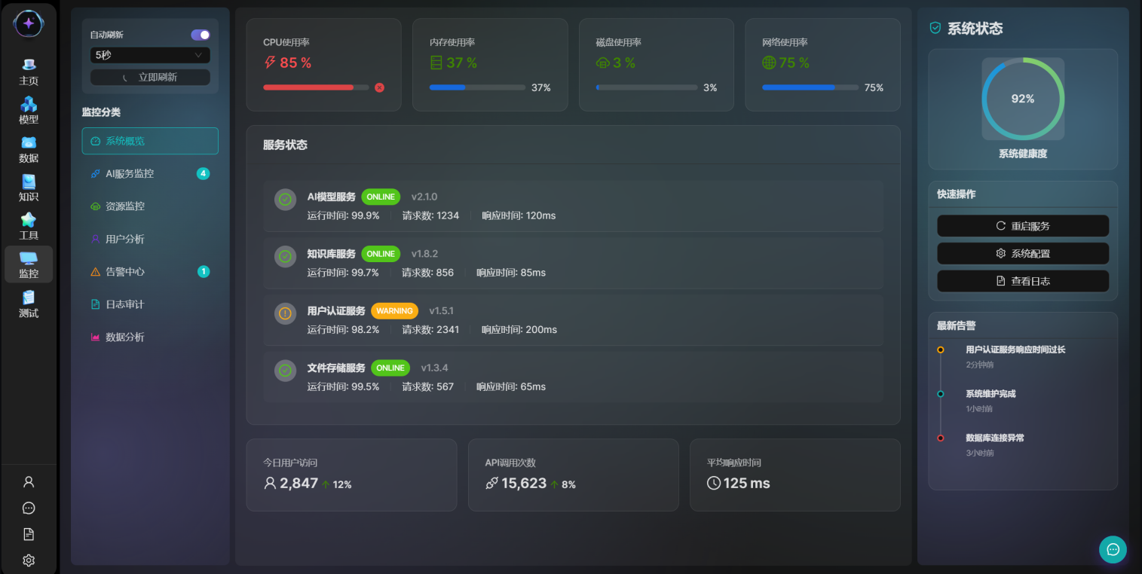This screenshot has height=574, width=1142.
Task: Select the 用户认证服务 WARNING service row
Action: click(573, 319)
